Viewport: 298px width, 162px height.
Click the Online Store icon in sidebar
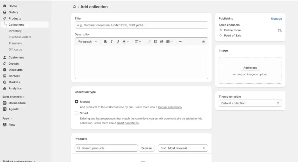tap(5, 103)
